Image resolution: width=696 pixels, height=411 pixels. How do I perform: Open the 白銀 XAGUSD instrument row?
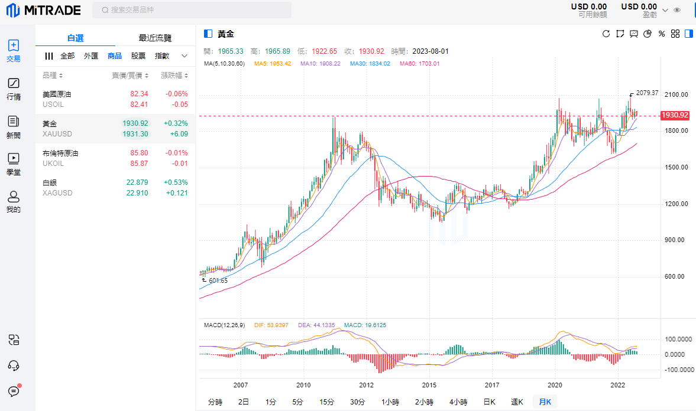coord(115,188)
